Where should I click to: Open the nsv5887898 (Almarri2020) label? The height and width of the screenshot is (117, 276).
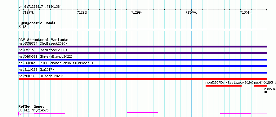point(41,76)
